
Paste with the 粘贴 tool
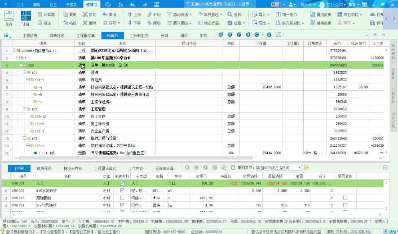(x=70, y=23)
